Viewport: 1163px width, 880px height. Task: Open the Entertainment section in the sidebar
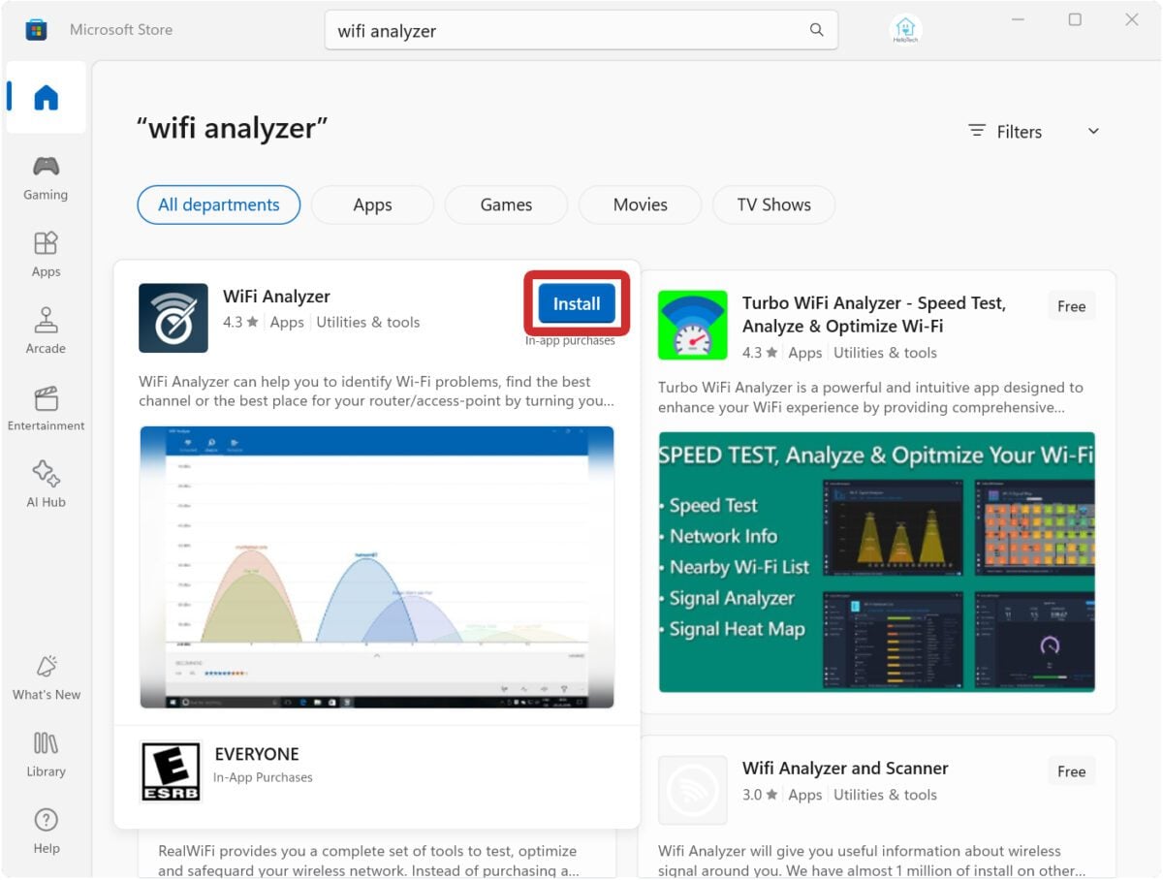pos(46,408)
